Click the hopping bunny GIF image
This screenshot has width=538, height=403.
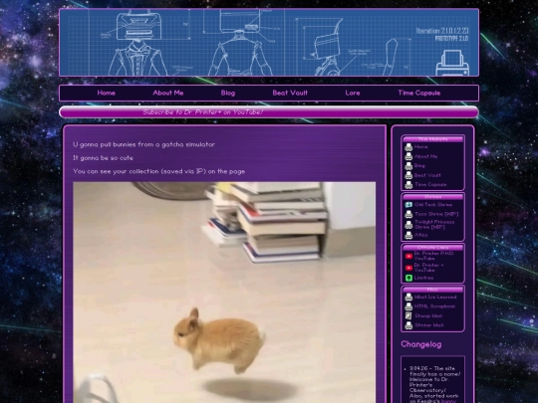224,293
